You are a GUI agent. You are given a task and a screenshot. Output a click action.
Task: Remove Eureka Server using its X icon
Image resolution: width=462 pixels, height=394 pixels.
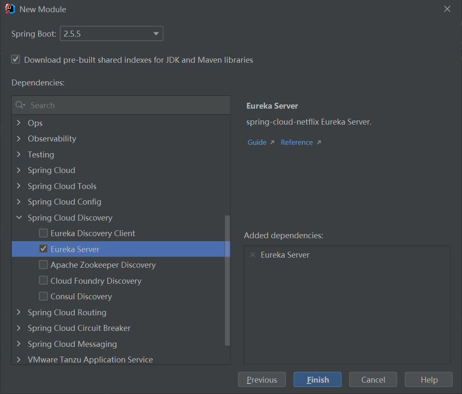pyautogui.click(x=253, y=255)
